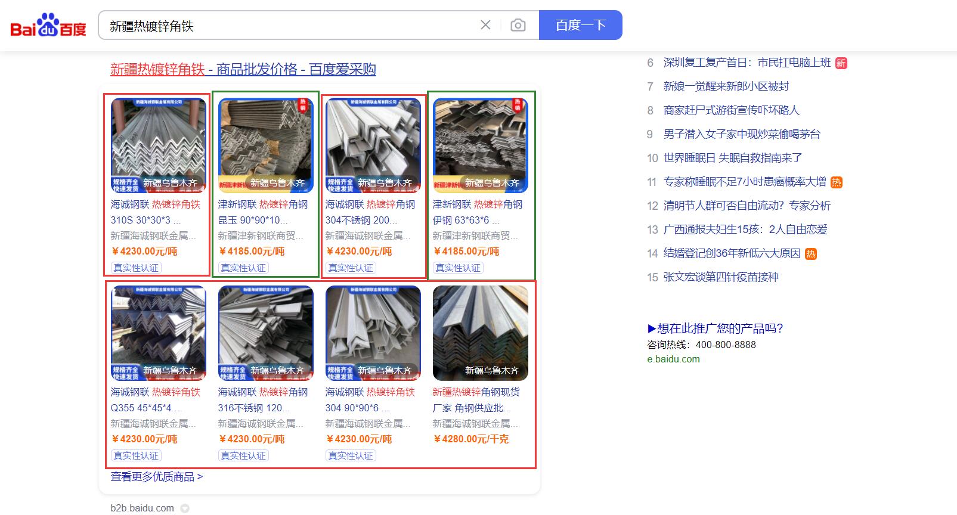This screenshot has height=515, width=957.
Task: Open thumbnail for 昆玉 90*90*10 angle steel
Action: (x=266, y=145)
